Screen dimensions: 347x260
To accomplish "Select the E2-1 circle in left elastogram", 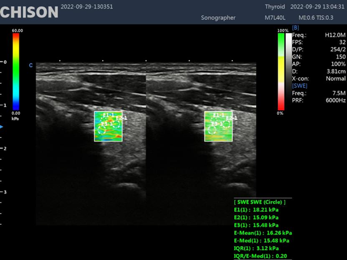I will point(116,124).
